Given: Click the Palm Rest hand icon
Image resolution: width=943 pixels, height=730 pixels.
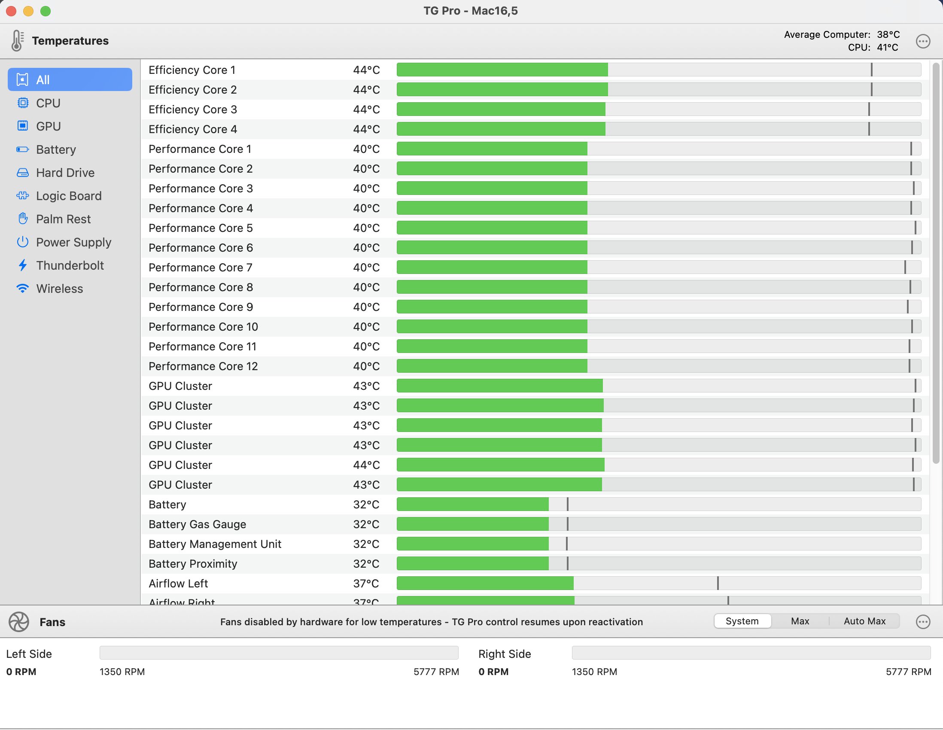Looking at the screenshot, I should (x=22, y=219).
